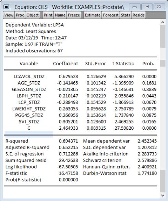Select the PGG45_STDZ variable name

[x=29, y=115]
